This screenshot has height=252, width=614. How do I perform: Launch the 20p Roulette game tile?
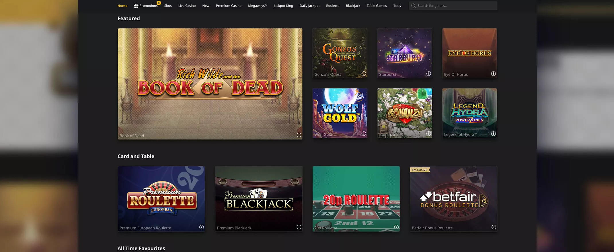pyautogui.click(x=356, y=199)
